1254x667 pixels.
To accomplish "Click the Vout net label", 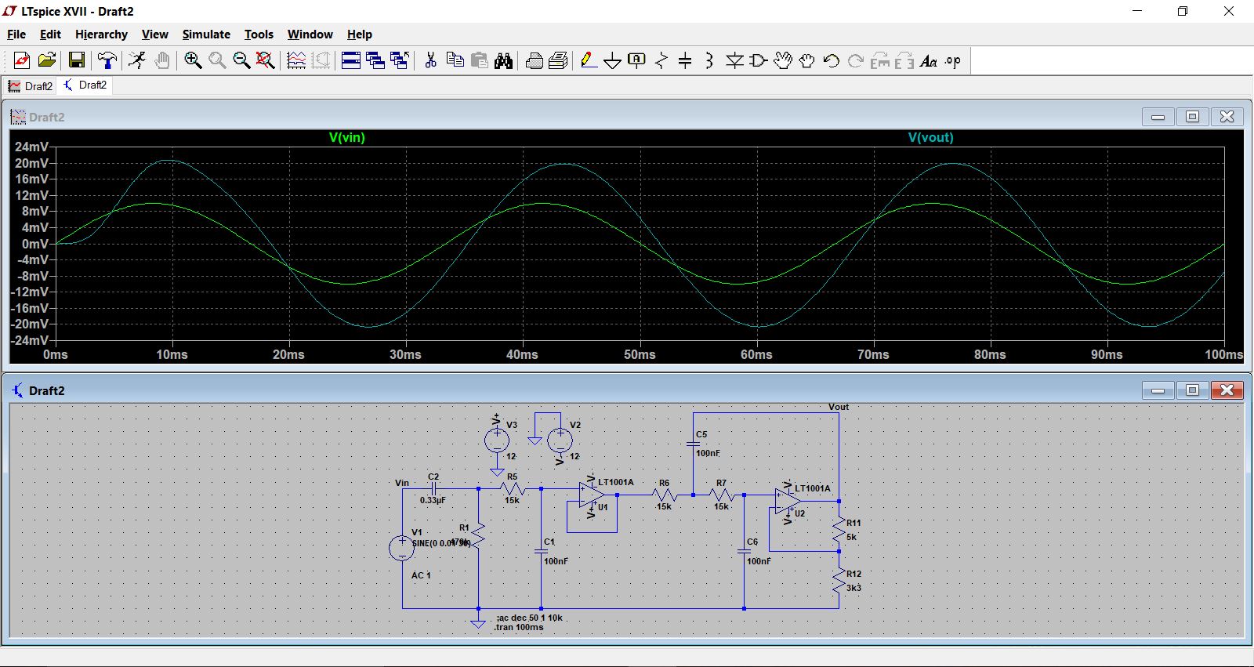I will tap(839, 407).
